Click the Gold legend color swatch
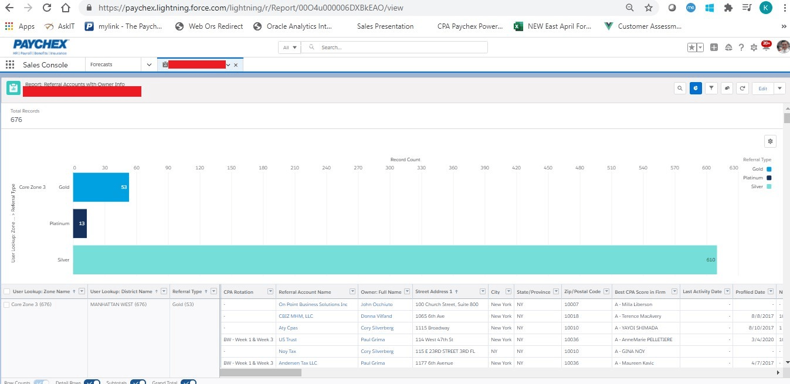790x384 pixels. (769, 169)
